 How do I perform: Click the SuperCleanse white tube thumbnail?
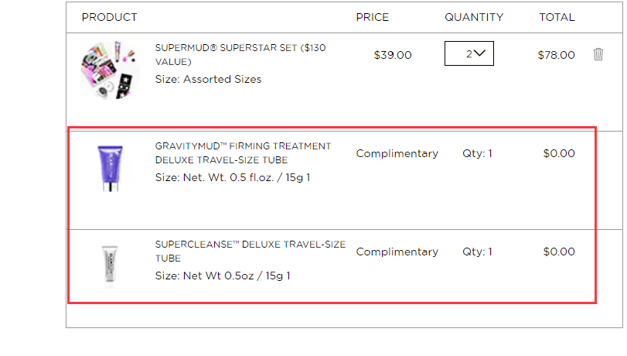pos(110,267)
